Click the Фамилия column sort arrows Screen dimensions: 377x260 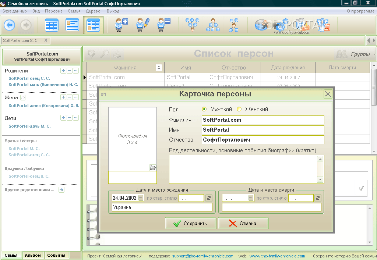click(x=159, y=68)
